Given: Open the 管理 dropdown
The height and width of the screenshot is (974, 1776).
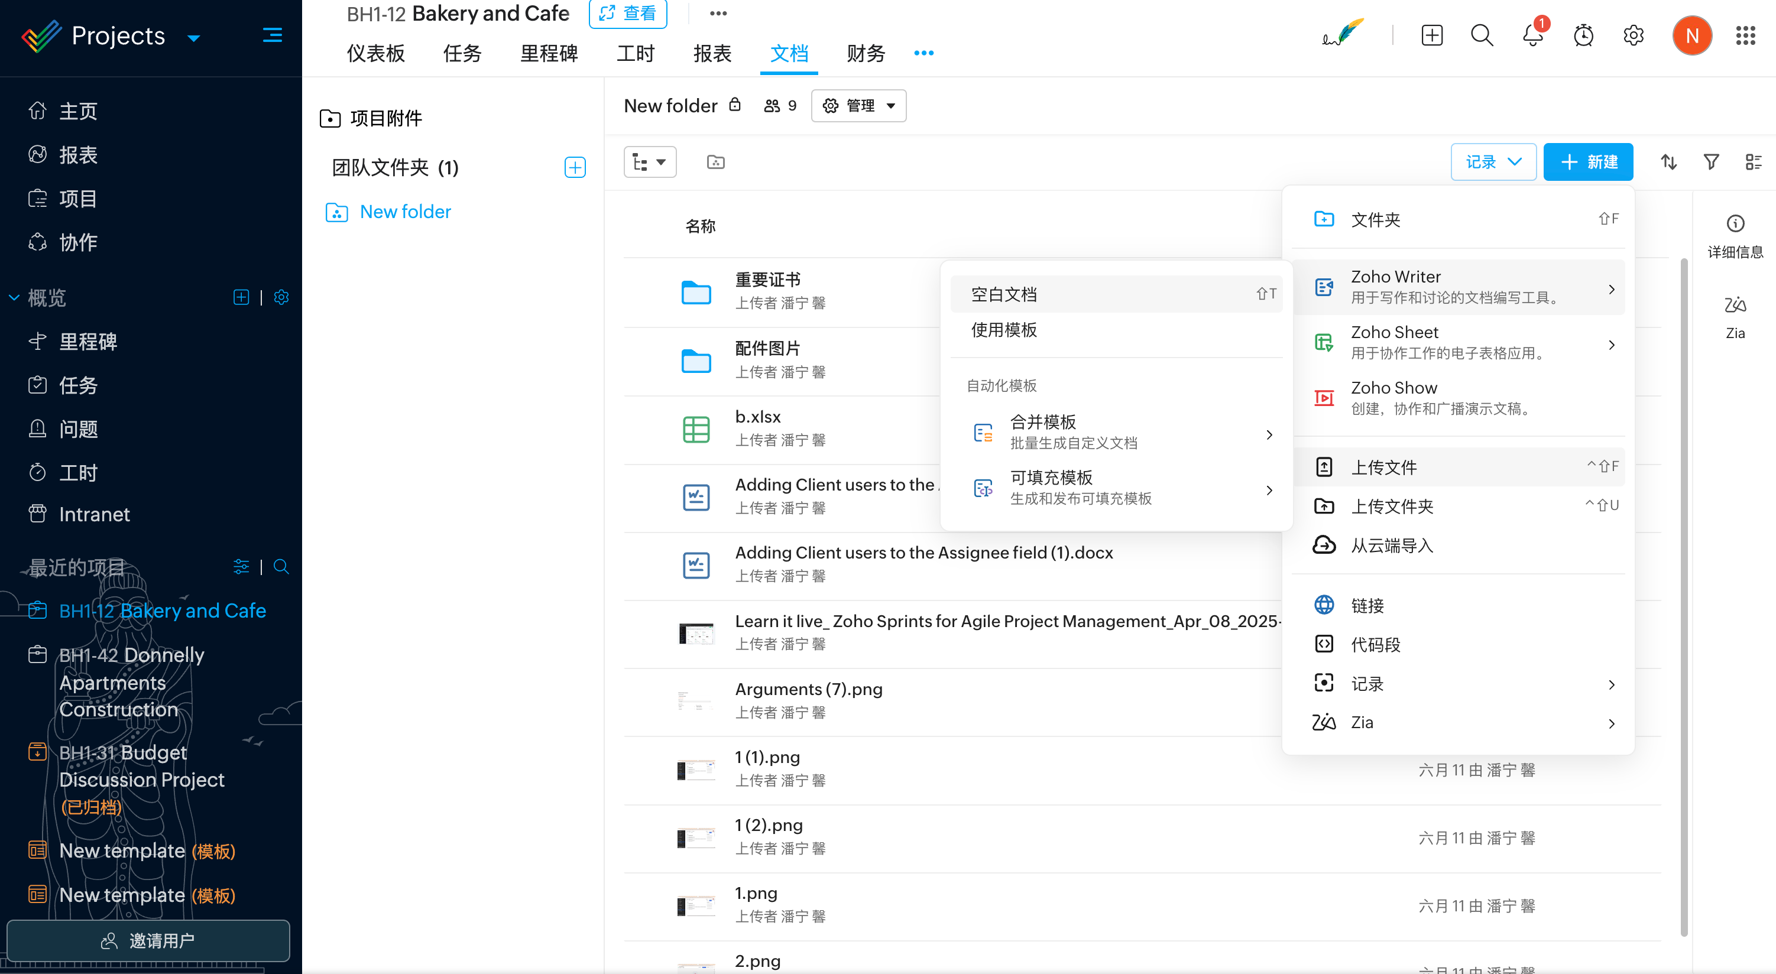Looking at the screenshot, I should (858, 105).
